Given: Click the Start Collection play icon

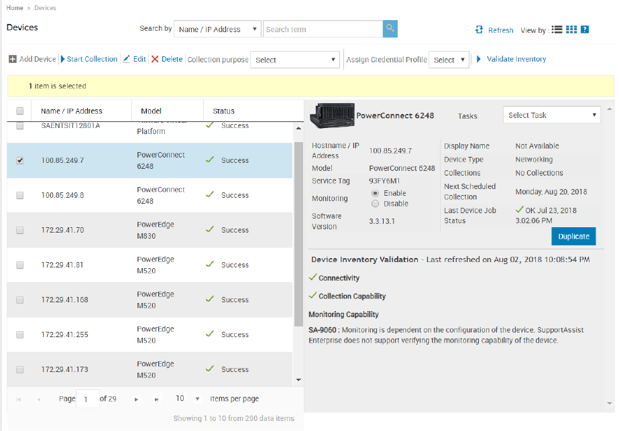Looking at the screenshot, I should tap(63, 59).
